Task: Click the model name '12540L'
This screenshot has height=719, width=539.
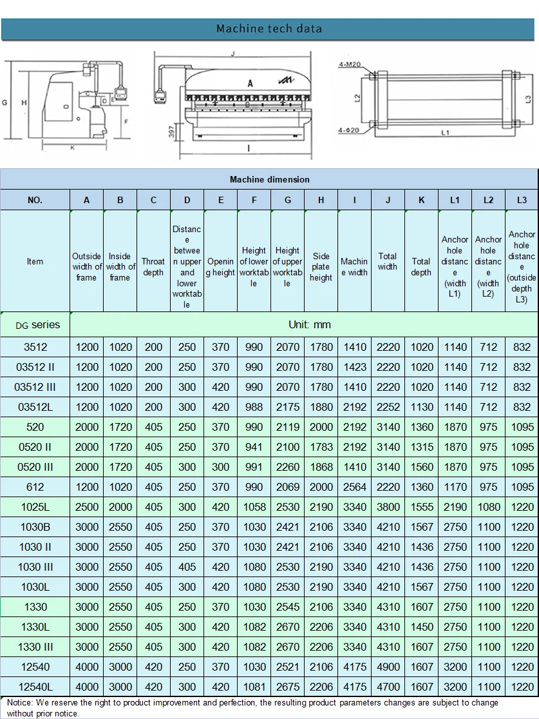Action: pyautogui.click(x=35, y=687)
